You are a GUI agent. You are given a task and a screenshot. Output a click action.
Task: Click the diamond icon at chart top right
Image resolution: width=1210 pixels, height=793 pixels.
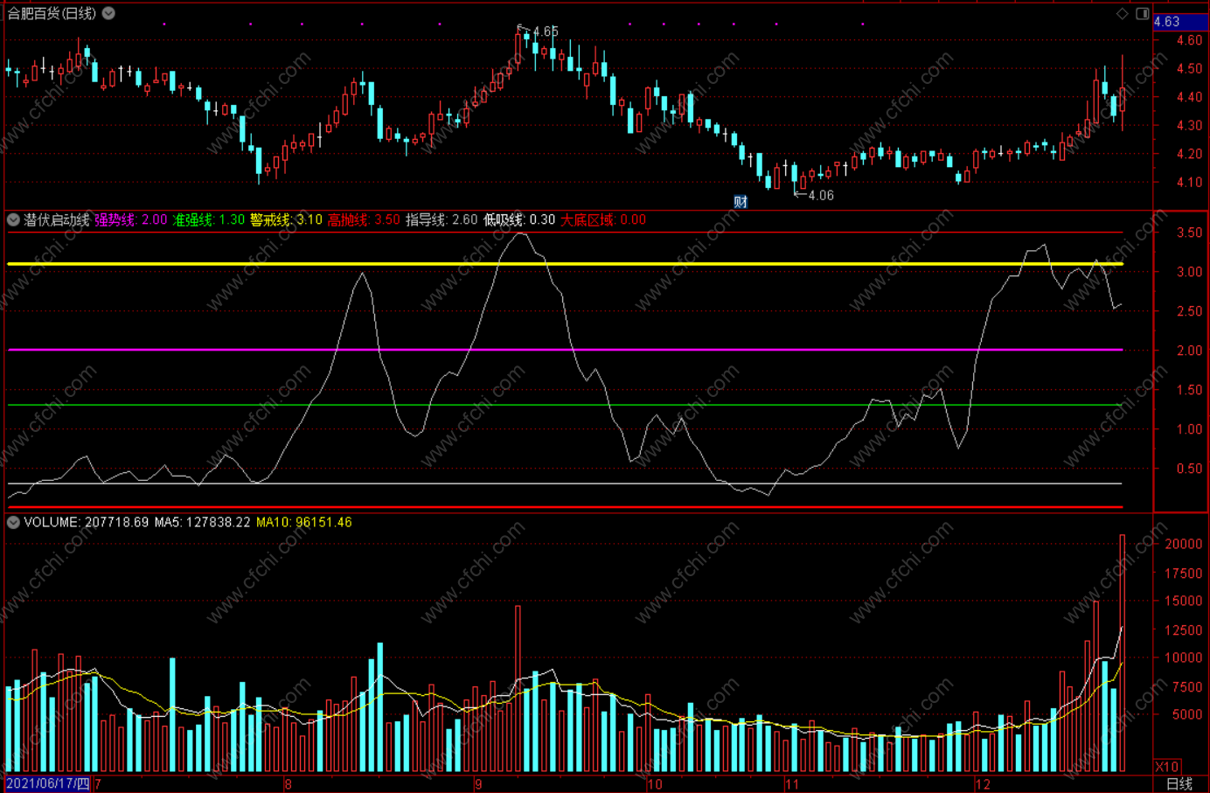coord(1123,13)
